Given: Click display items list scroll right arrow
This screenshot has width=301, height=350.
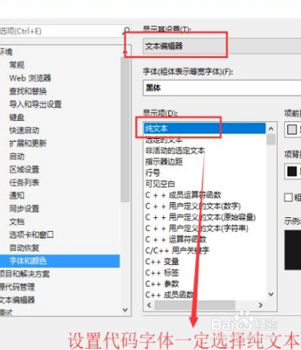Looking at the screenshot, I should click(260, 305).
